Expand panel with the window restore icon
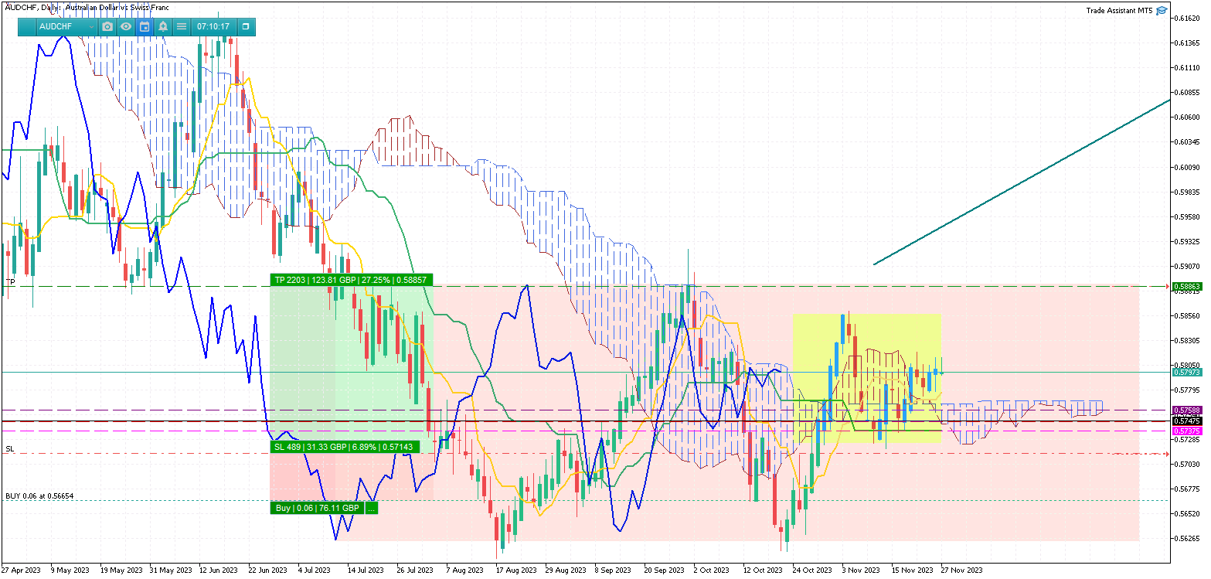This screenshot has width=1211, height=579. [x=246, y=26]
